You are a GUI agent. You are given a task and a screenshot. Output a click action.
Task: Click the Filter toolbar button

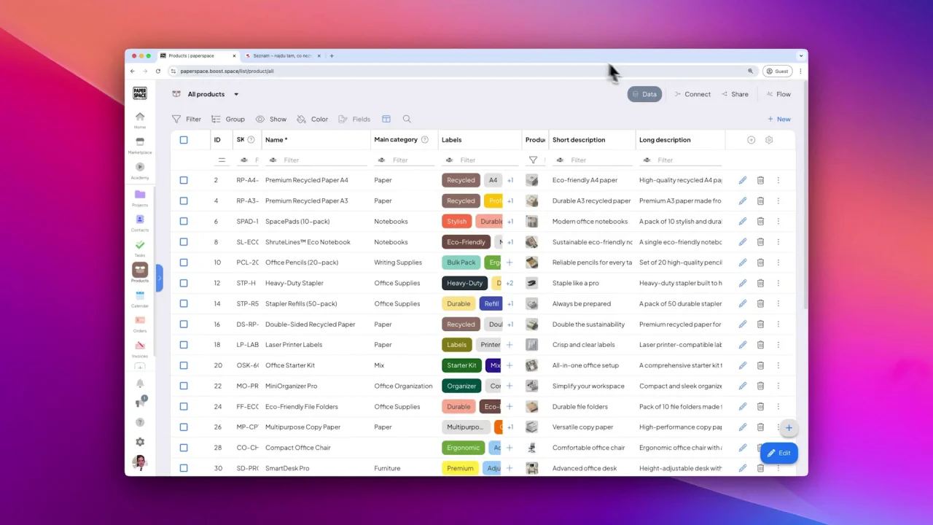point(187,119)
